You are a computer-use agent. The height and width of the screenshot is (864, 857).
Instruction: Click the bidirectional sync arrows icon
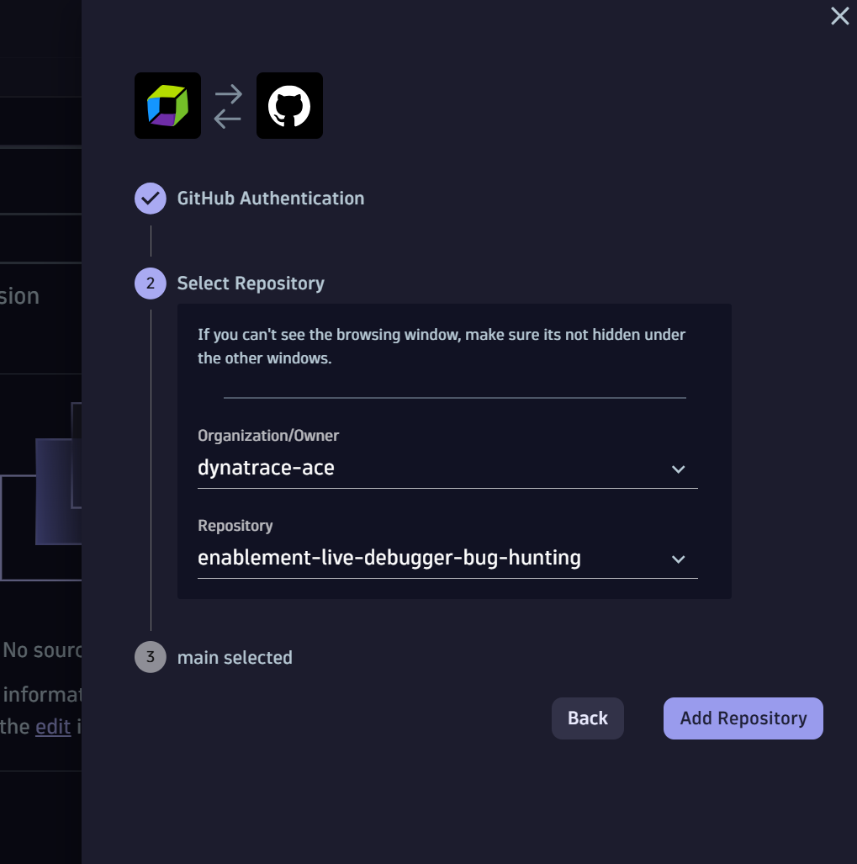(228, 106)
